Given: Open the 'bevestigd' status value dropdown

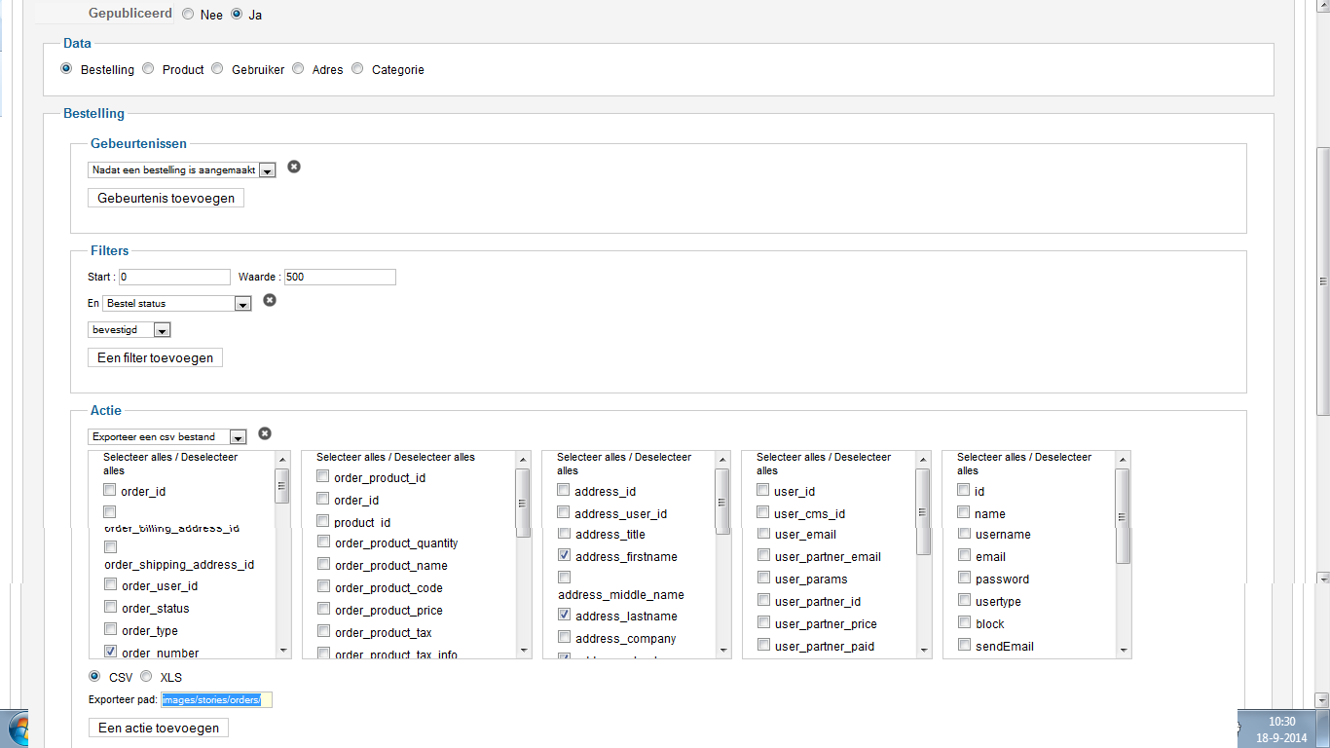Looking at the screenshot, I should 162,330.
